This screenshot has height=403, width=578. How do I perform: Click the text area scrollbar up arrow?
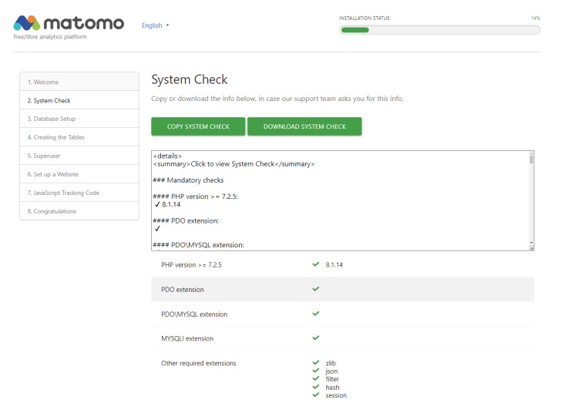coord(531,156)
